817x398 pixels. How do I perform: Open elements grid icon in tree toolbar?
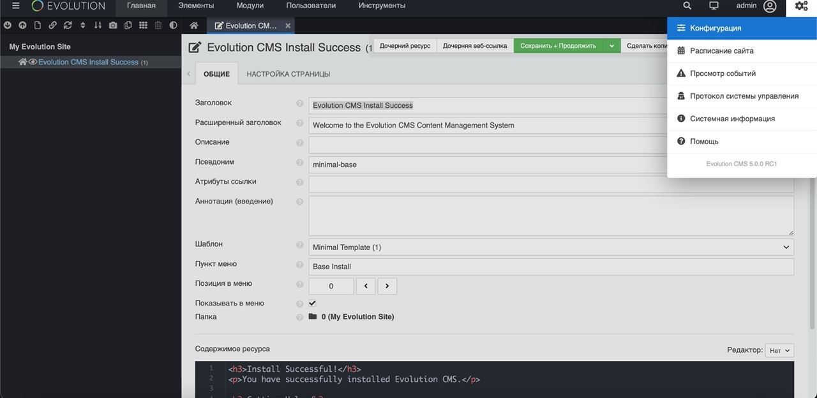point(143,26)
